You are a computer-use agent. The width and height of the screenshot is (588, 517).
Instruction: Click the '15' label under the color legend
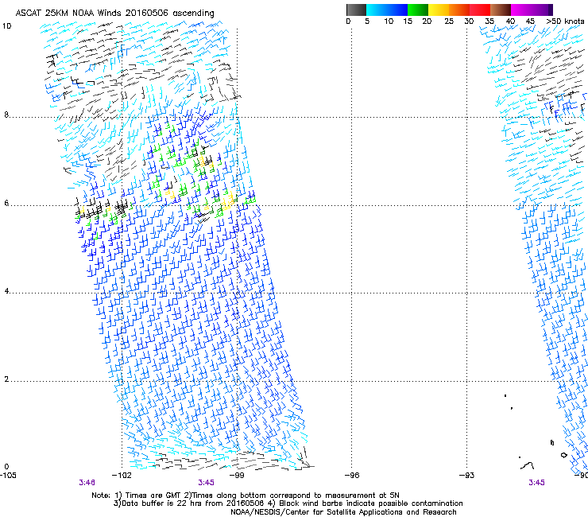[x=408, y=21]
